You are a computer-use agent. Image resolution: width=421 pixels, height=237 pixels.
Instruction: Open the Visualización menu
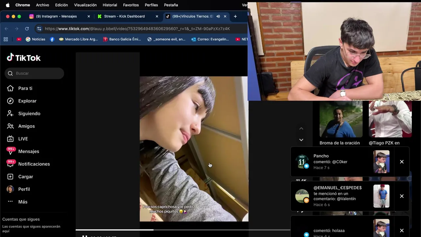click(x=85, y=5)
